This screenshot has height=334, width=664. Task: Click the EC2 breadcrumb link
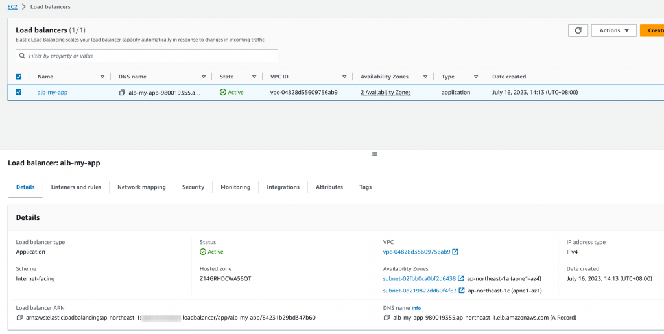12,6
